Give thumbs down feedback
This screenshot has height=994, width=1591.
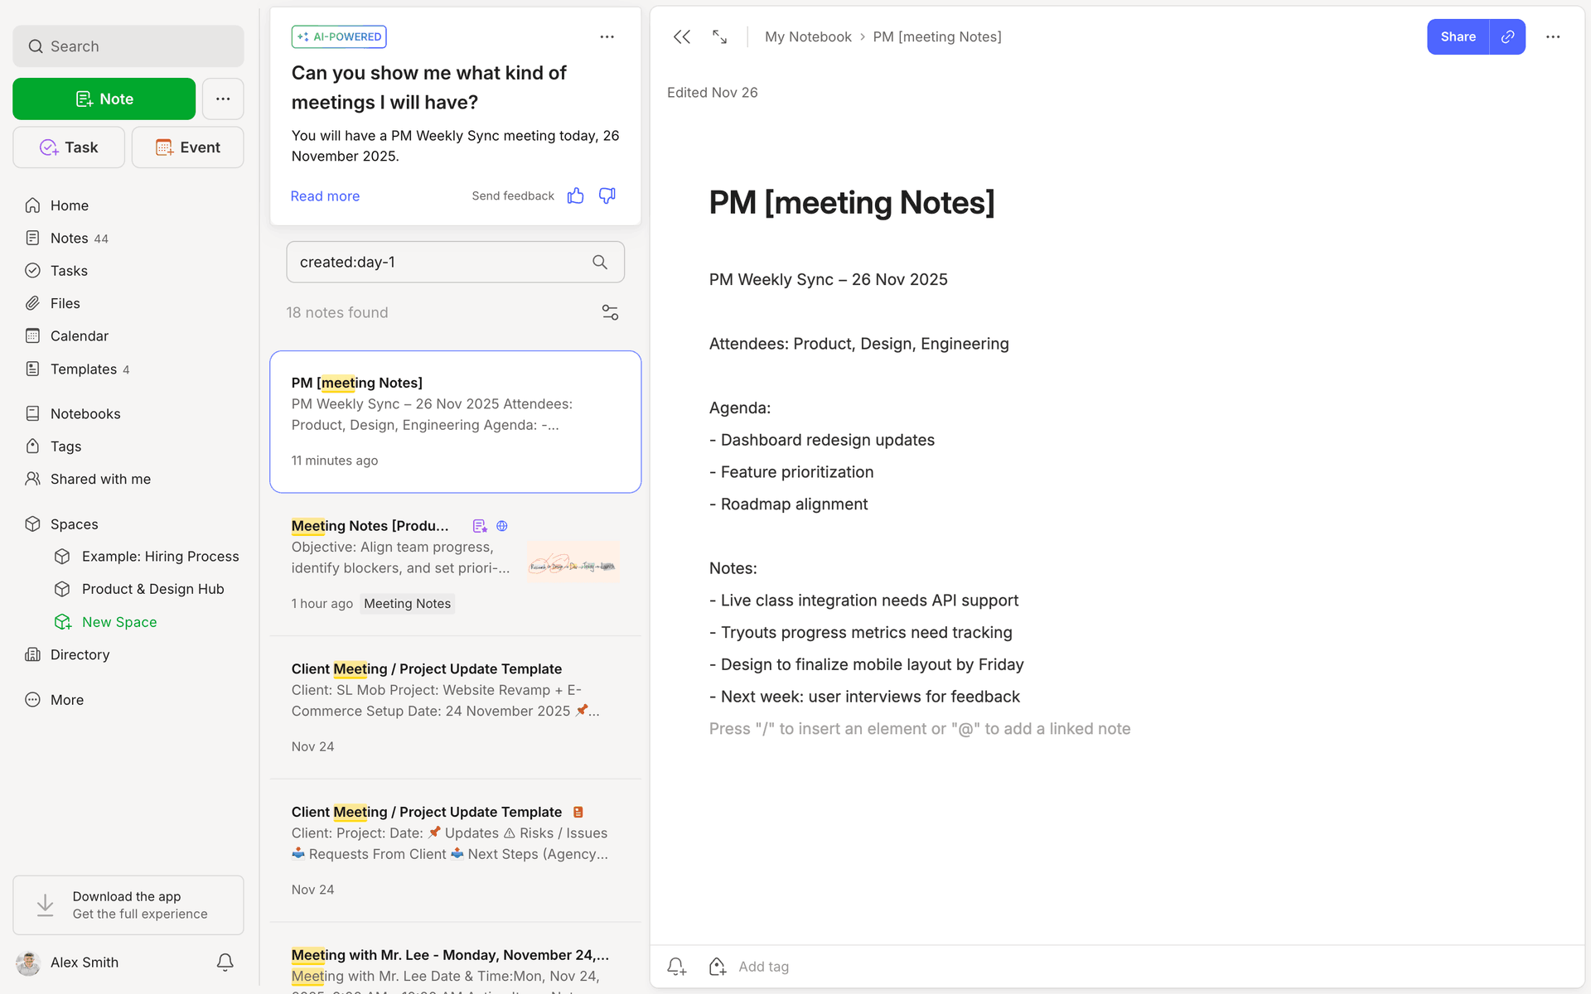(x=607, y=195)
